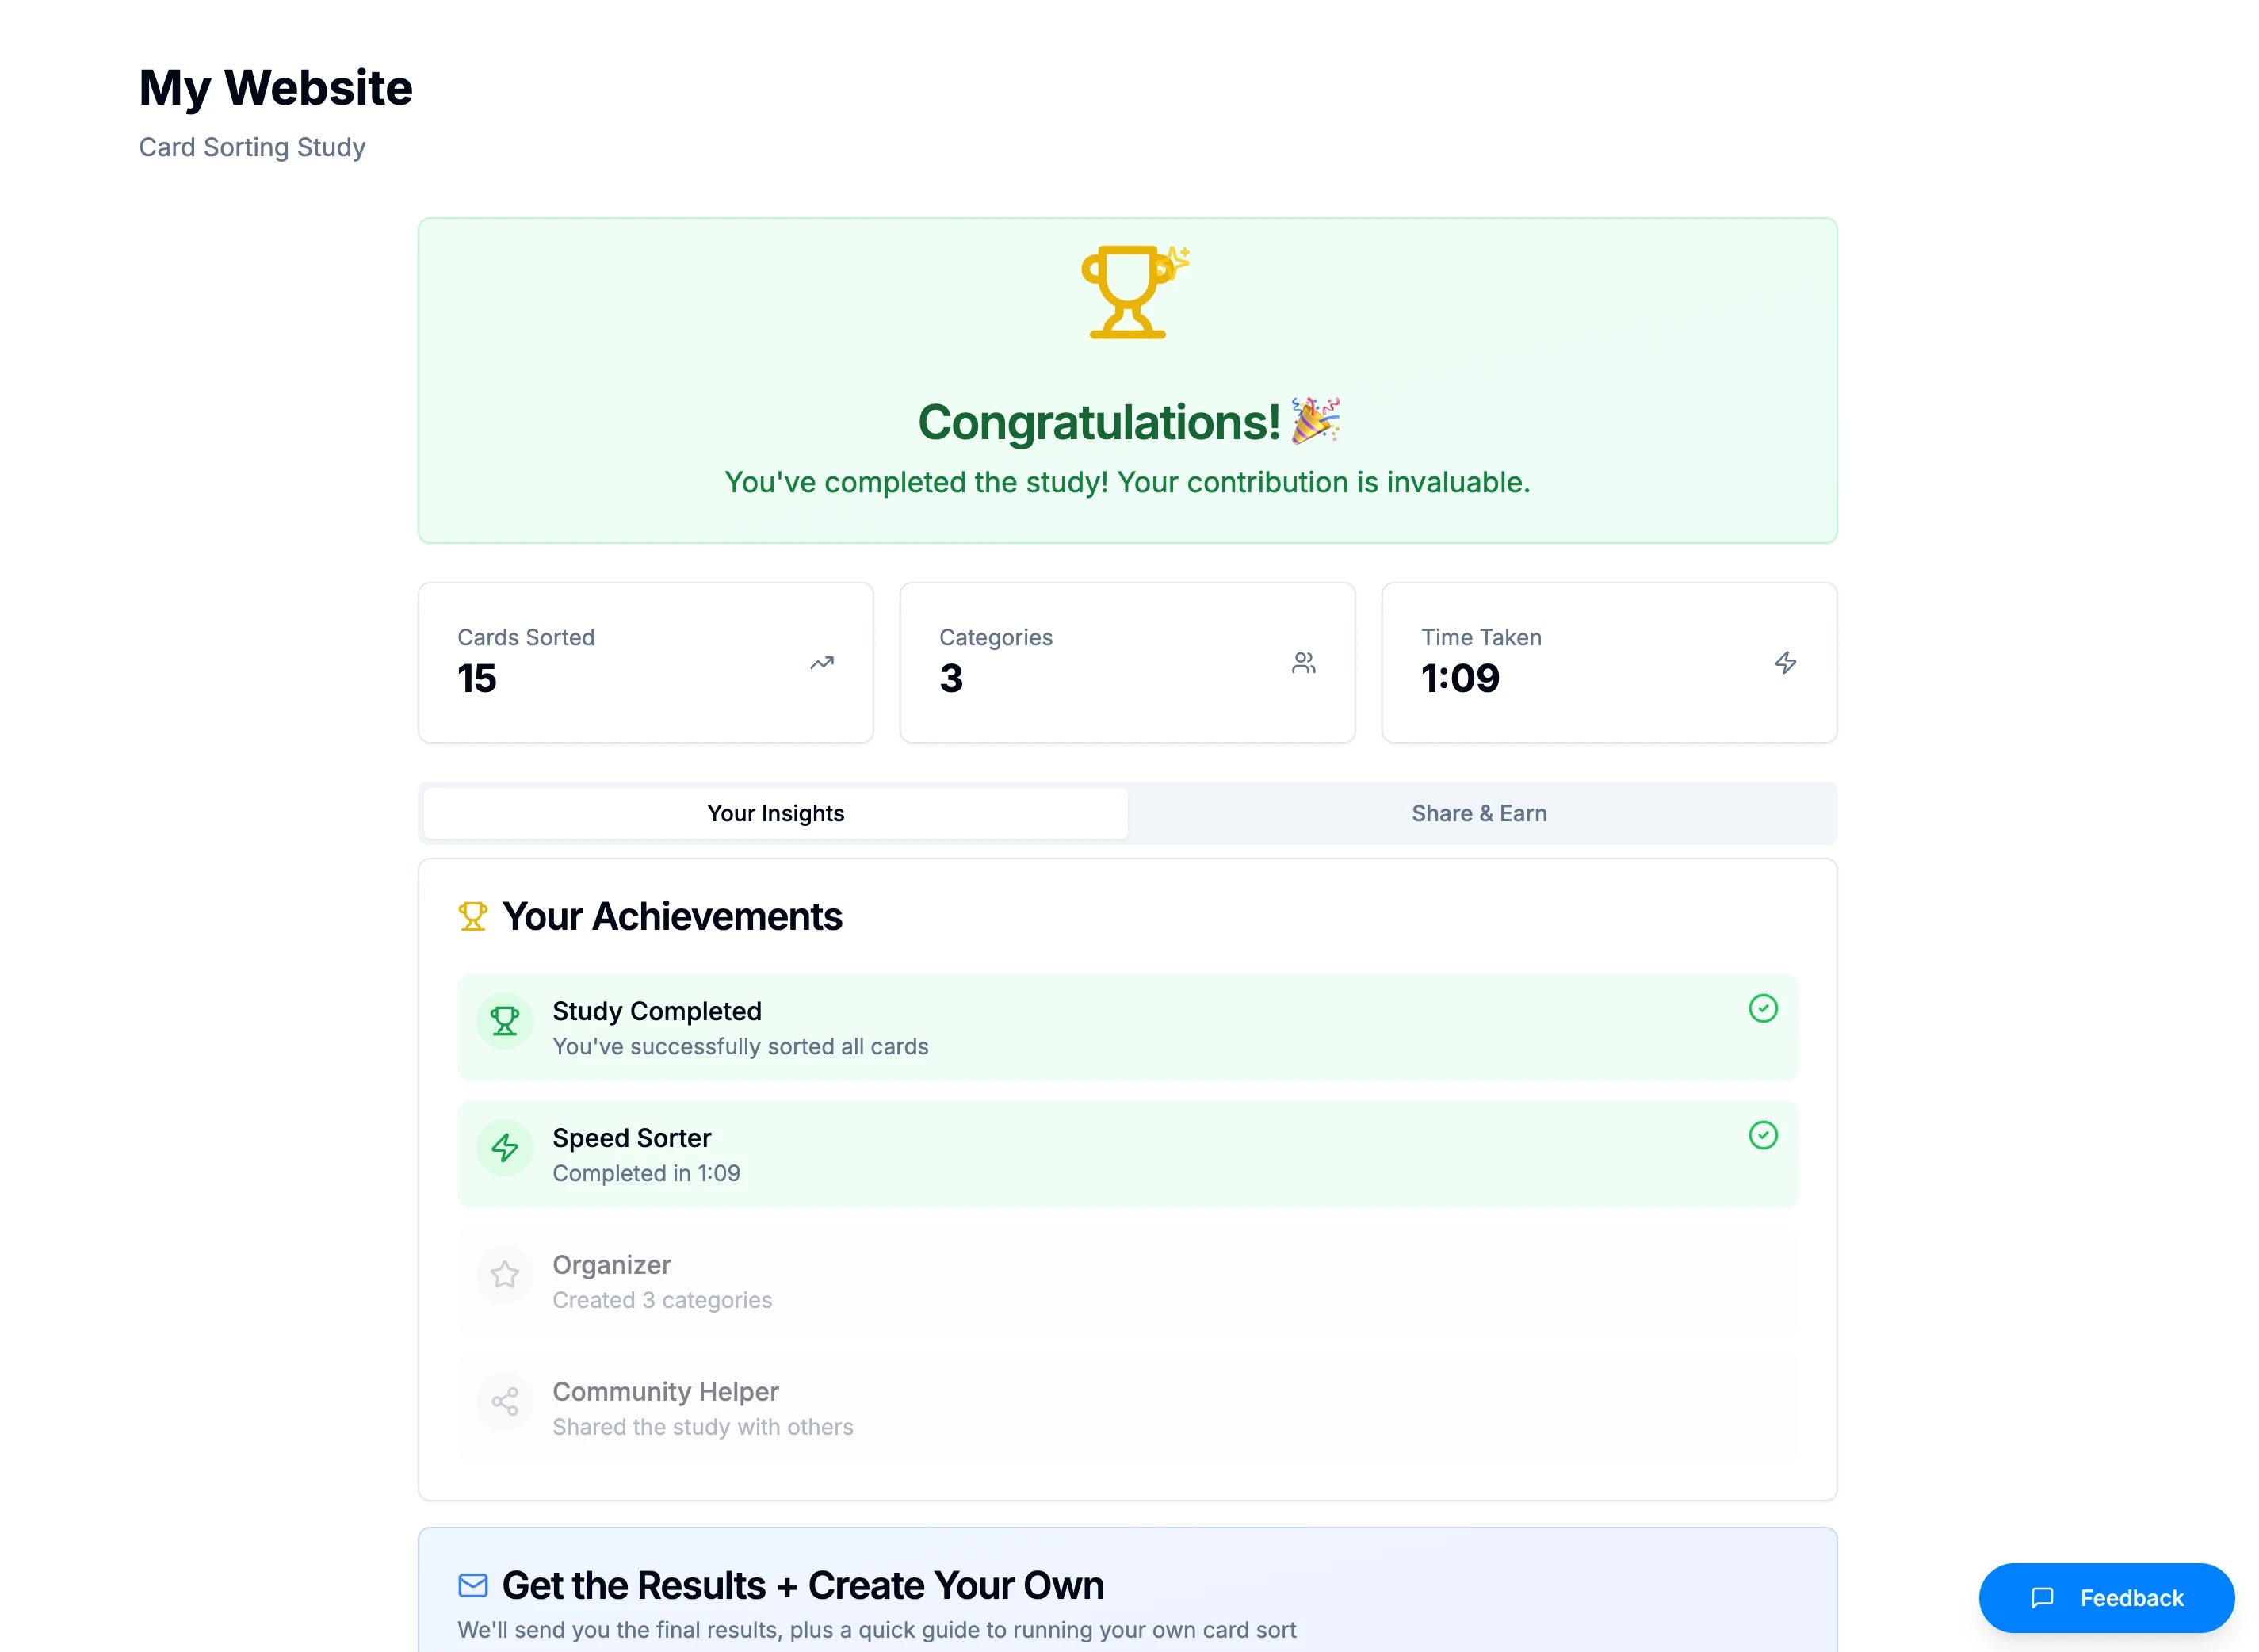
Task: Click the My Website heading
Action: [x=276, y=88]
